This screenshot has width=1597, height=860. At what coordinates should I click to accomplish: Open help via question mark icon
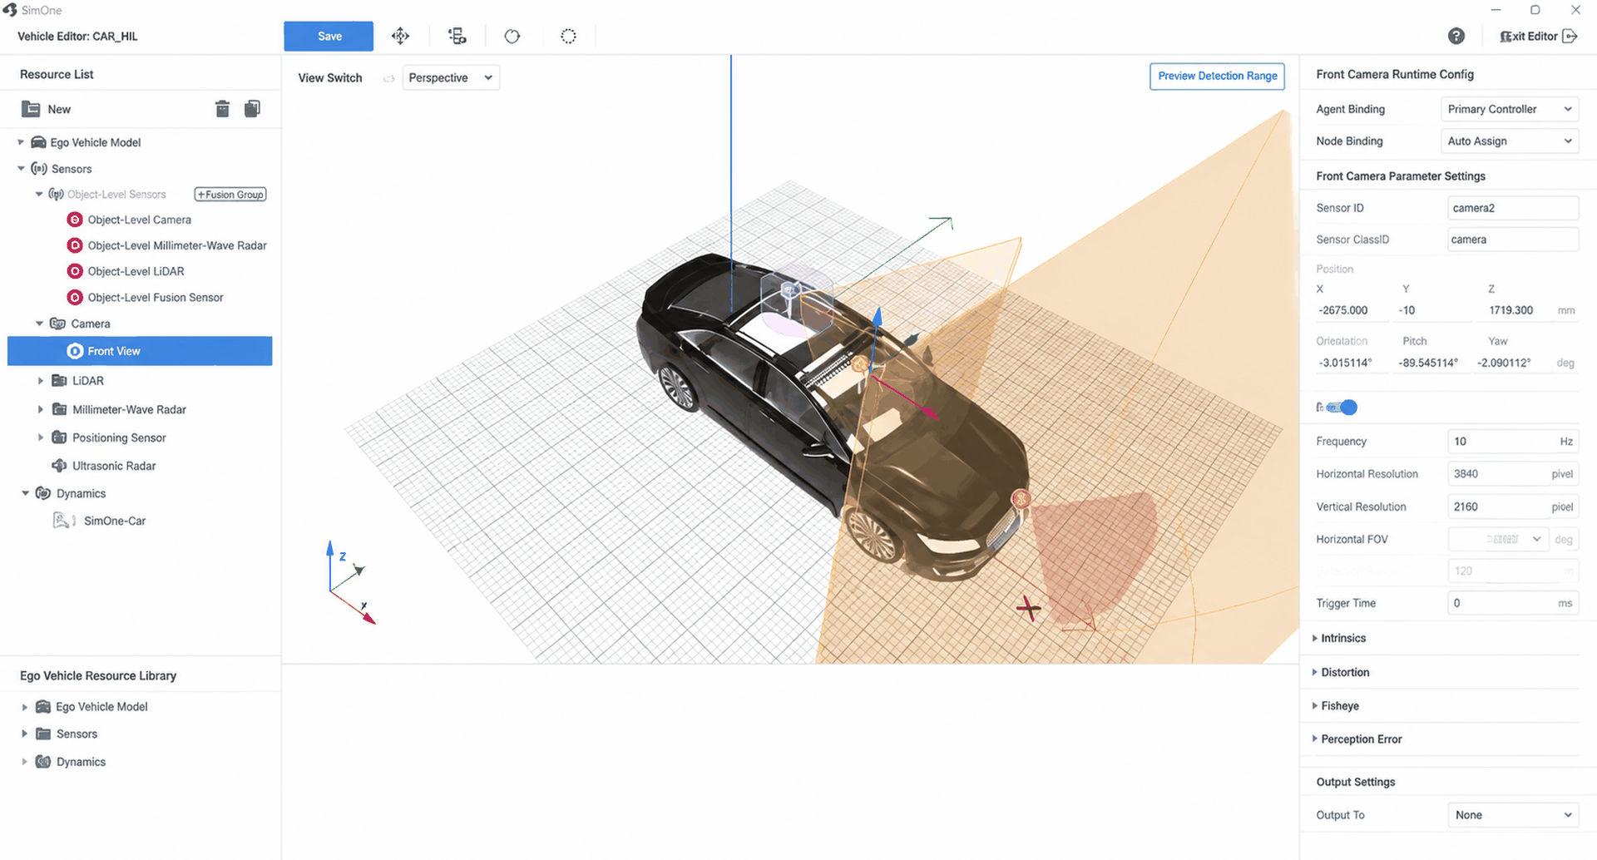pos(1456,36)
